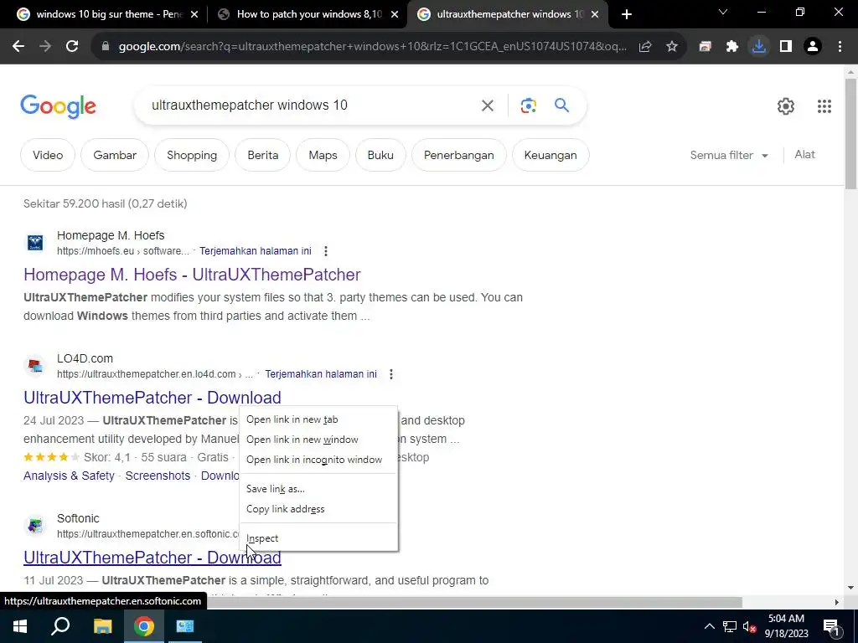The image size is (858, 643).
Task: Open Softonic 'UltraUXThemePatcher - Download' result
Action: [152, 557]
